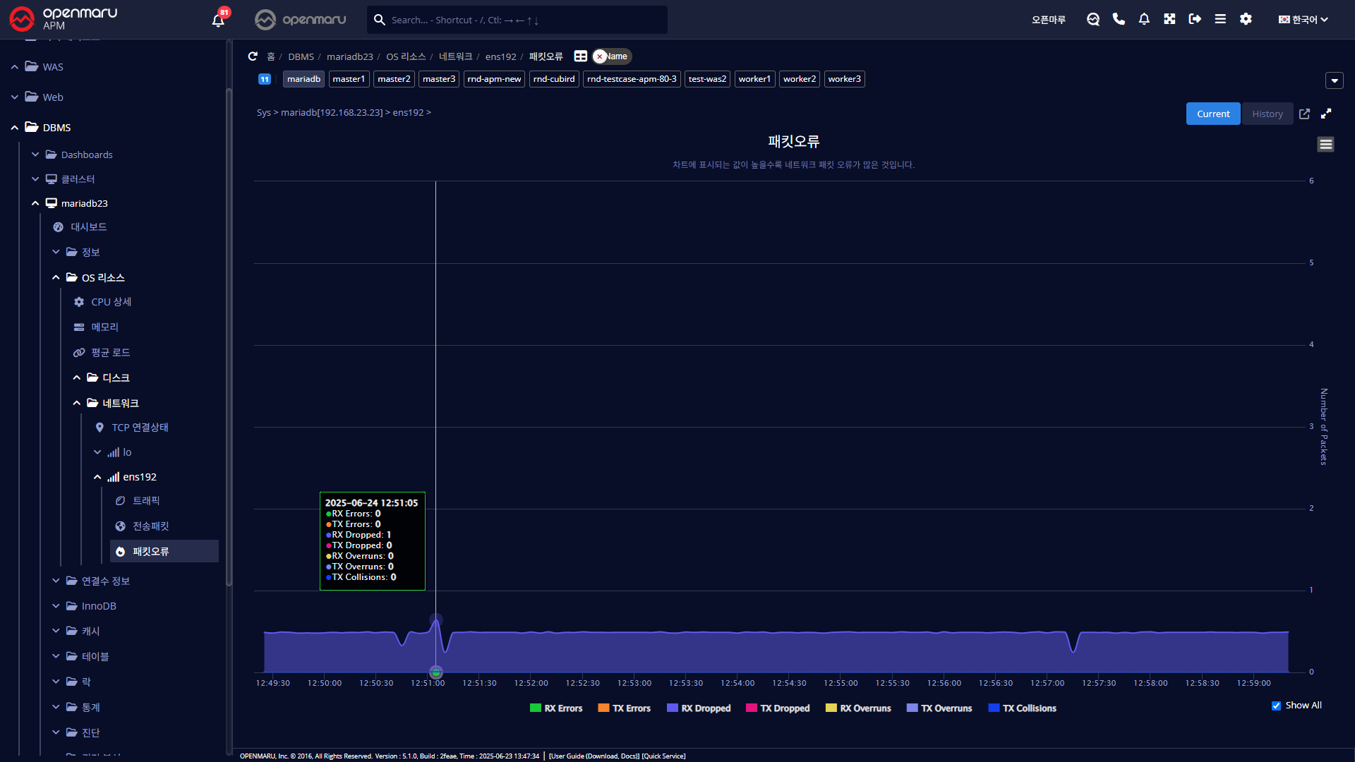Expand chart to fullscreen arrows icon
The image size is (1355, 762).
click(1326, 114)
